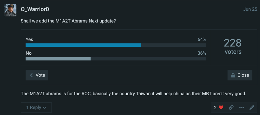Image resolution: width=260 pixels, height=115 pixels.
Task: Click the poll question about M1A2T Abrams
Action: (68, 21)
